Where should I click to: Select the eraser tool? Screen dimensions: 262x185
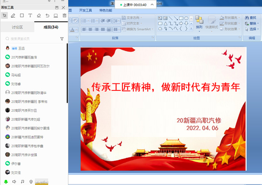[x=39, y=16]
